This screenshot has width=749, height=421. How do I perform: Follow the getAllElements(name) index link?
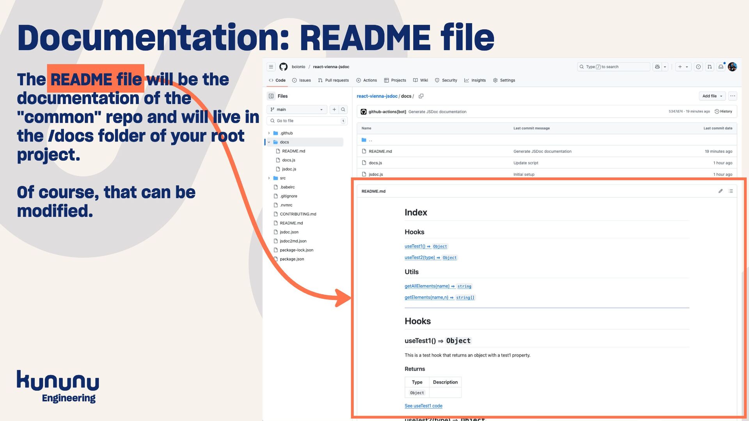click(438, 286)
